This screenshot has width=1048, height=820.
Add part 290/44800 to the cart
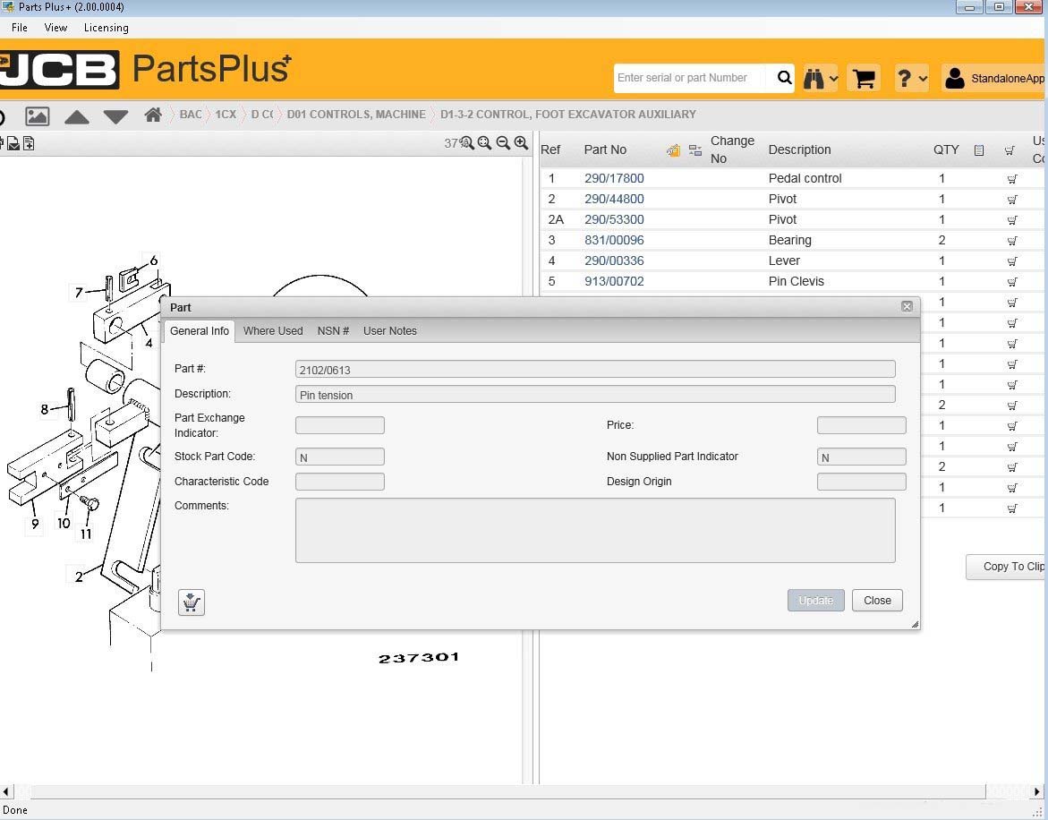pyautogui.click(x=1012, y=200)
